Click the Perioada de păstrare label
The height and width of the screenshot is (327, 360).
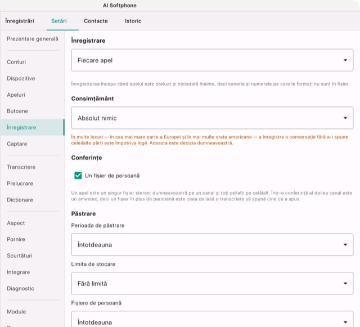coord(98,226)
